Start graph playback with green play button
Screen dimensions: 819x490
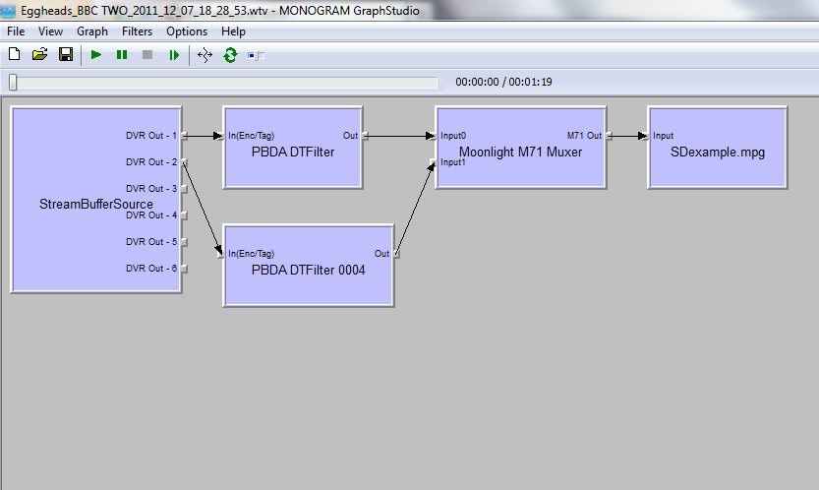pyautogui.click(x=95, y=55)
